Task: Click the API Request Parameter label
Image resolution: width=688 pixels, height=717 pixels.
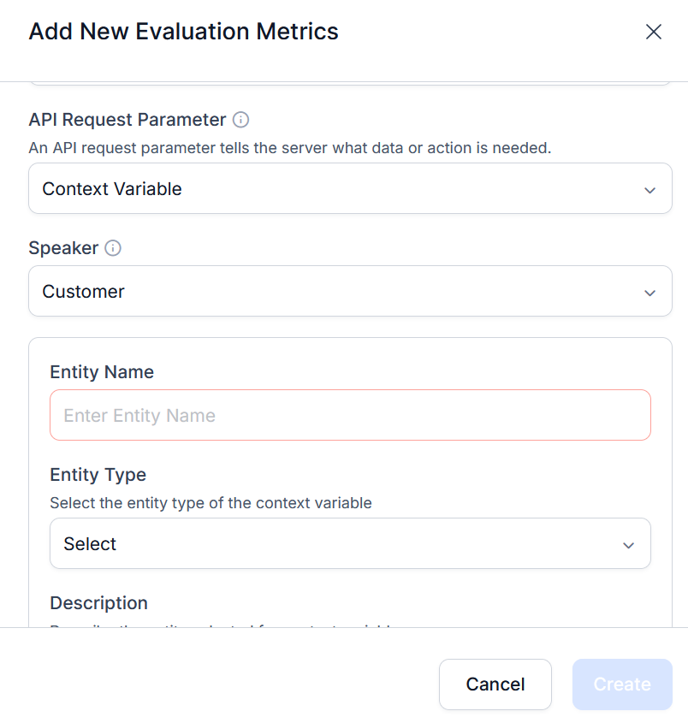Action: tap(128, 120)
